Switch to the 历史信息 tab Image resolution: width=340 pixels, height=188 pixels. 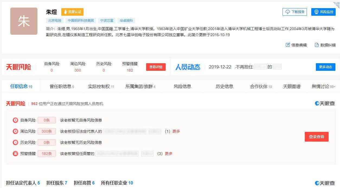click(224, 87)
